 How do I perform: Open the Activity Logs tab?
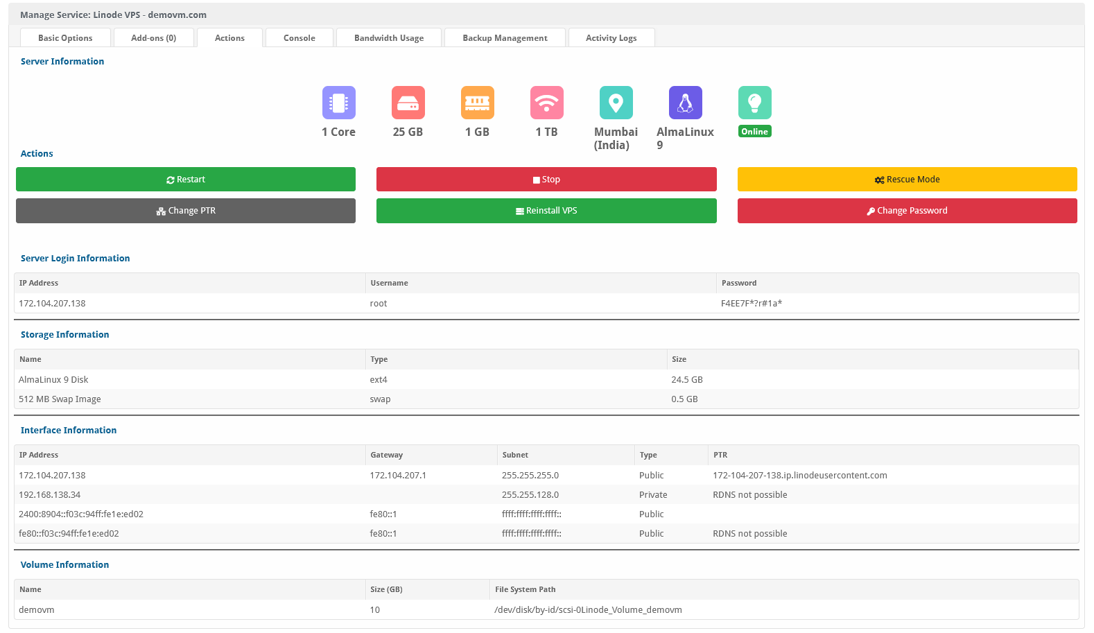point(611,38)
